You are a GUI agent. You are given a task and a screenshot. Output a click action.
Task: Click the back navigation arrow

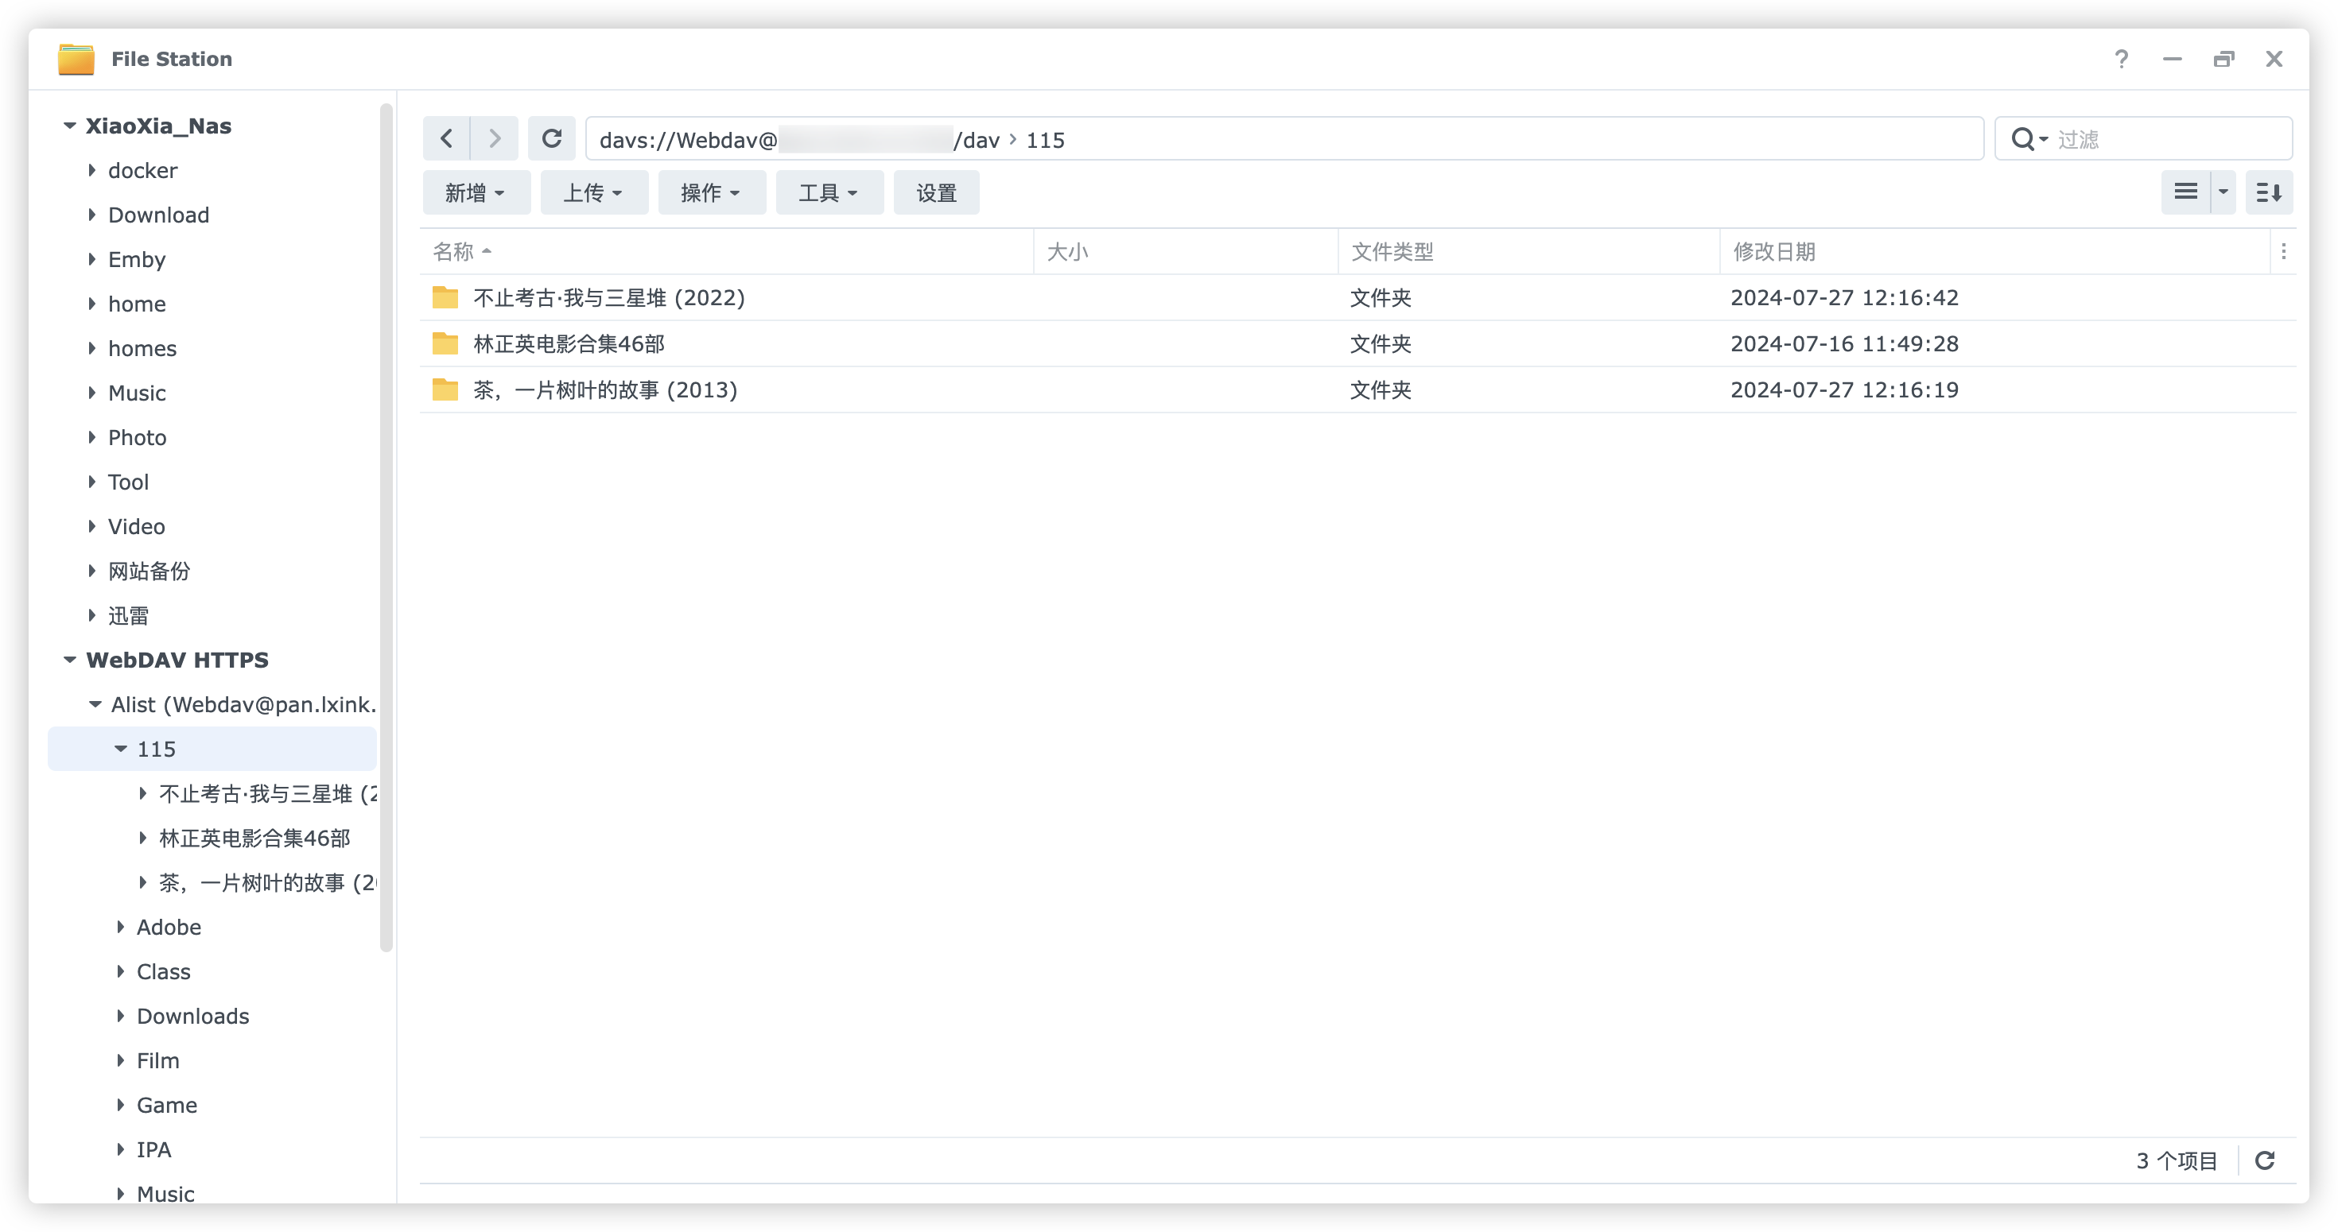point(447,139)
